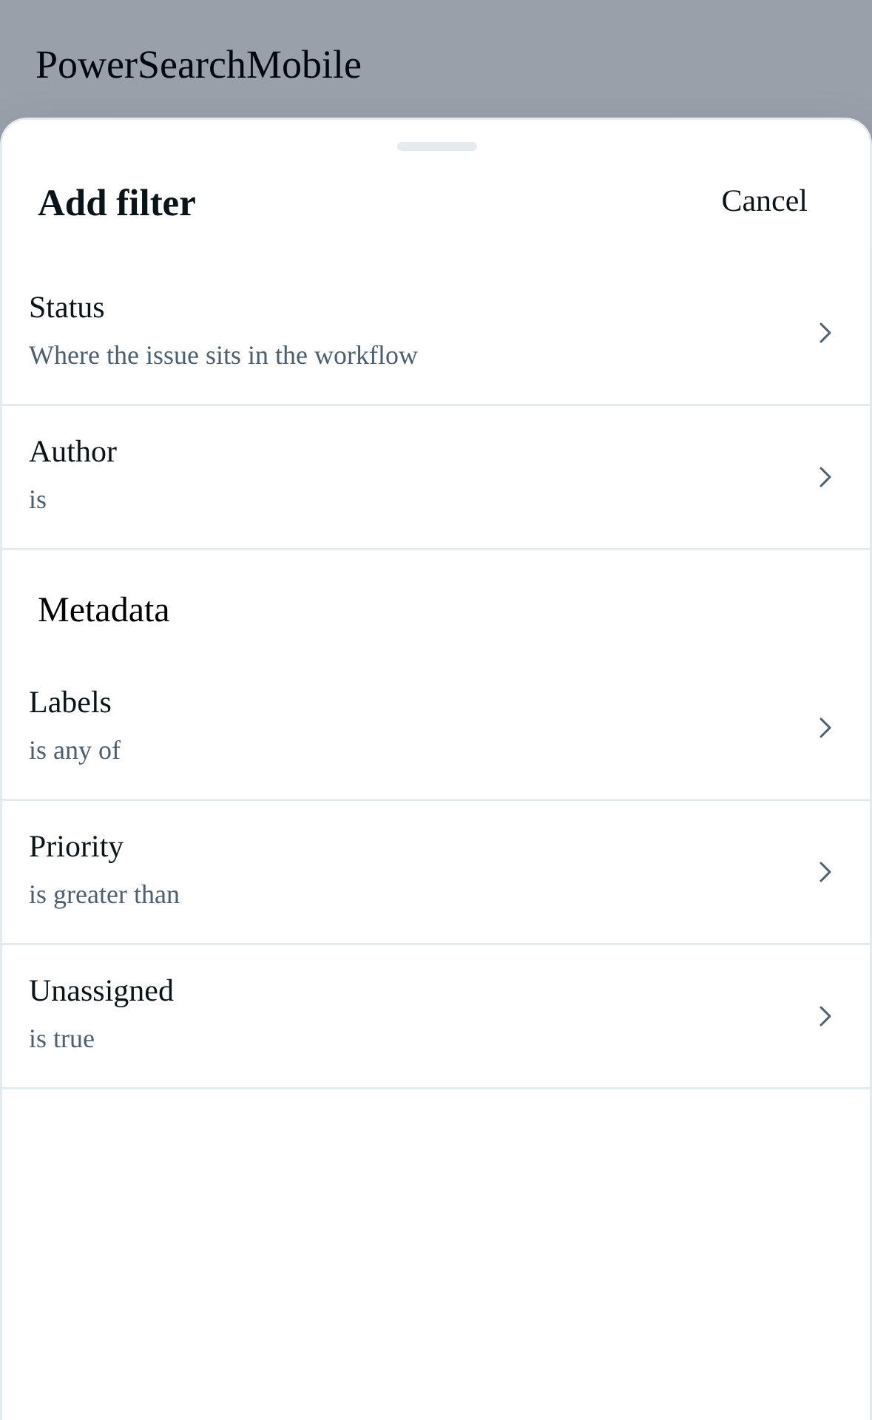
Task: Pick the Priority filter option
Action: pyautogui.click(x=436, y=872)
